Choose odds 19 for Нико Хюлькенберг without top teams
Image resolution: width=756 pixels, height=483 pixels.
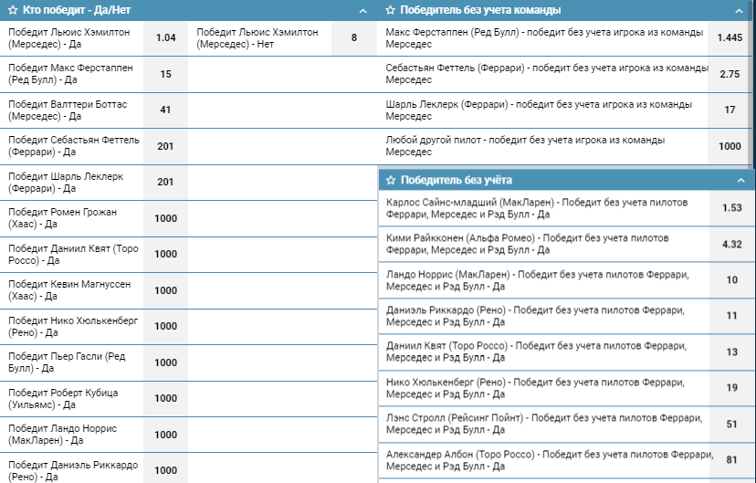pyautogui.click(x=732, y=388)
